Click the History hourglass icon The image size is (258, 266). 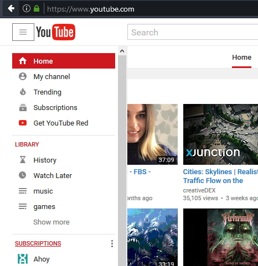[x=23, y=160]
